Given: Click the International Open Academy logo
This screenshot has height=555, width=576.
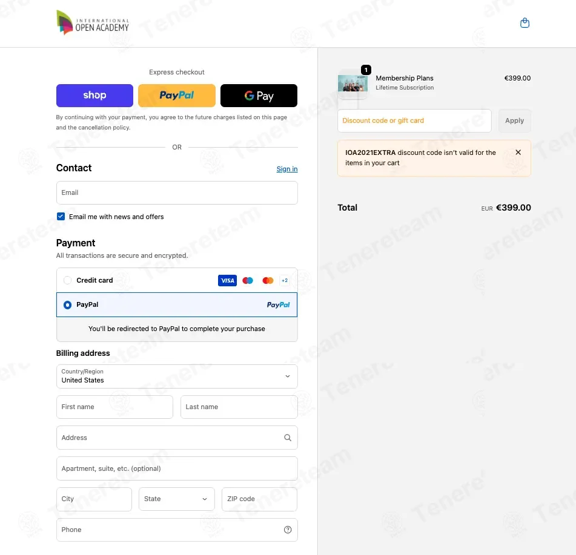Looking at the screenshot, I should [x=93, y=23].
